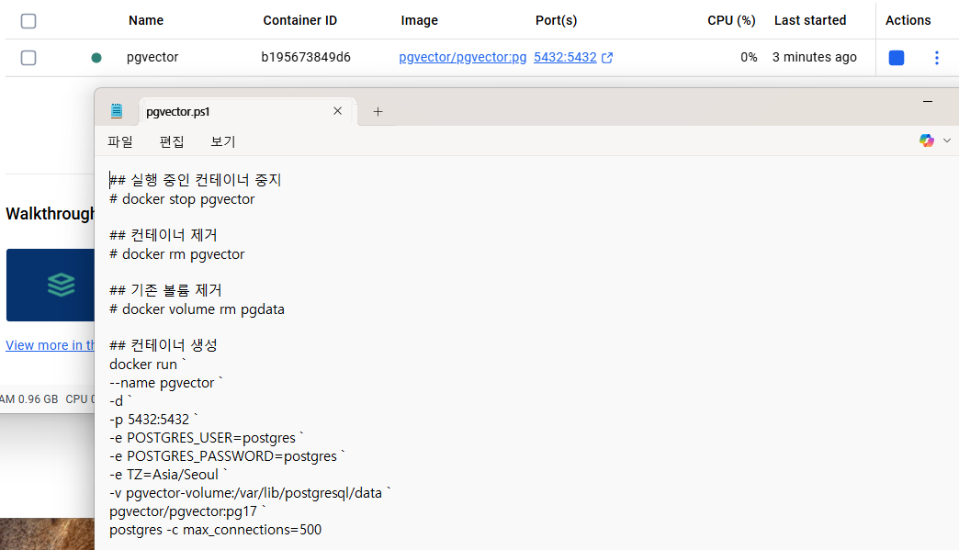Open the 파일 menu in Notepad
The width and height of the screenshot is (959, 550).
click(119, 141)
